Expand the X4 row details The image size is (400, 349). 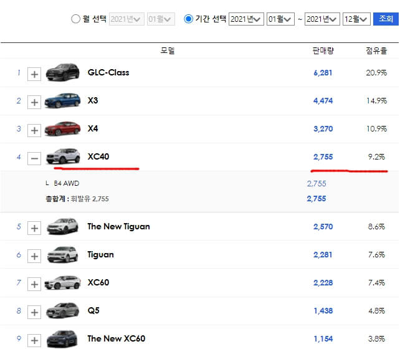click(34, 130)
